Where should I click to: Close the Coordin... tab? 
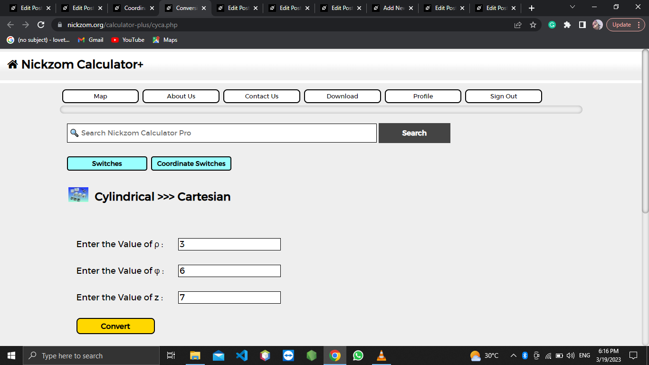pyautogui.click(x=152, y=8)
